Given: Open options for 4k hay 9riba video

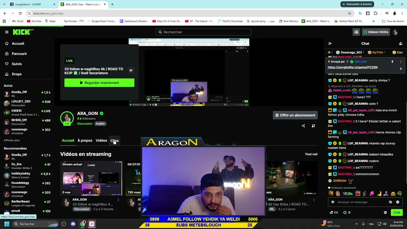Looking at the screenshot, I should coord(314,200).
